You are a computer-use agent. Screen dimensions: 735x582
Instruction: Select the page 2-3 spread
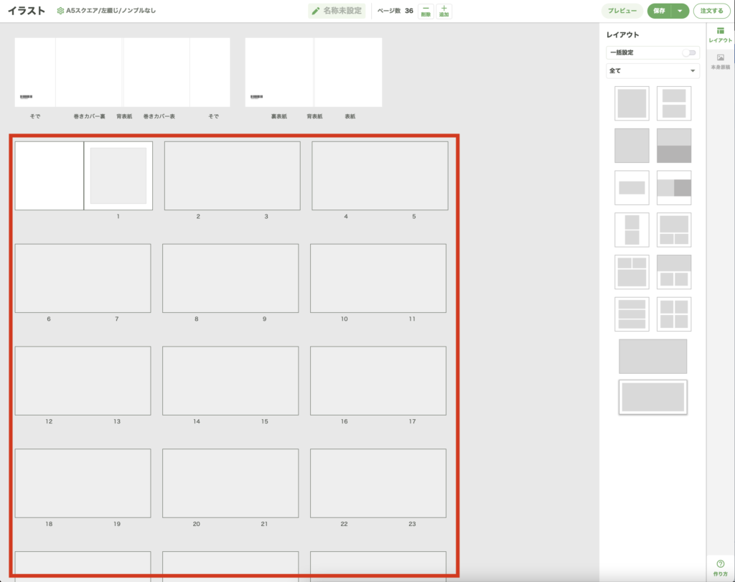click(232, 176)
